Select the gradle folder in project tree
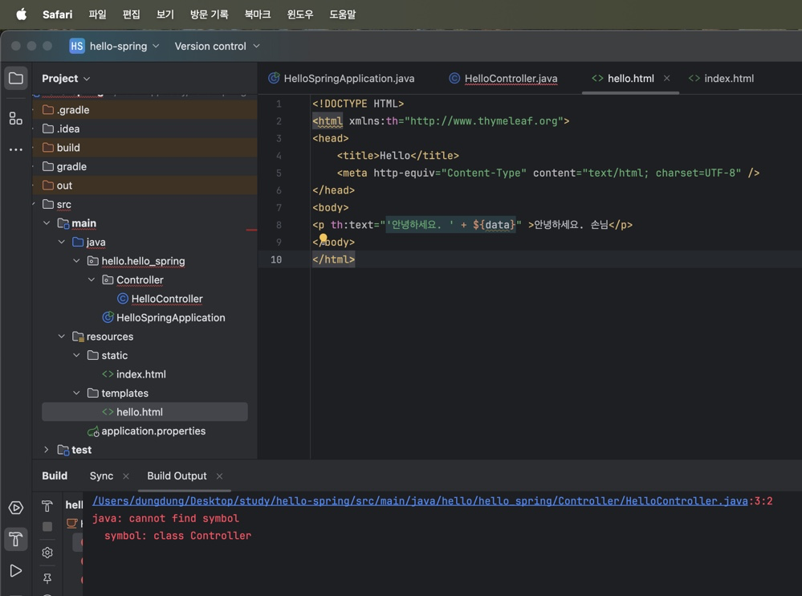Viewport: 802px width, 596px height. (x=145, y=167)
